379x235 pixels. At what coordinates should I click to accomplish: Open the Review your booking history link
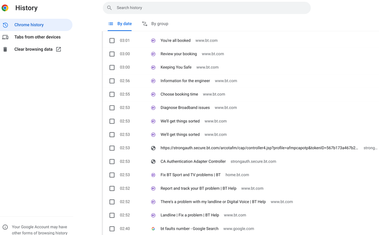(x=178, y=54)
